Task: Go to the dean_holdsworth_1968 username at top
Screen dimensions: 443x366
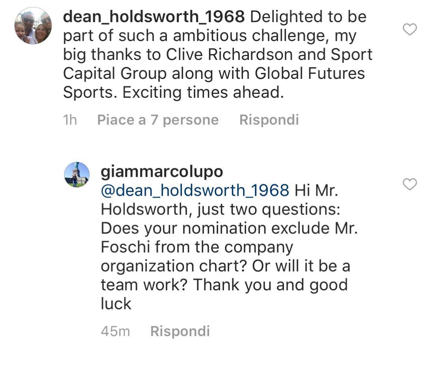Action: pos(154,17)
